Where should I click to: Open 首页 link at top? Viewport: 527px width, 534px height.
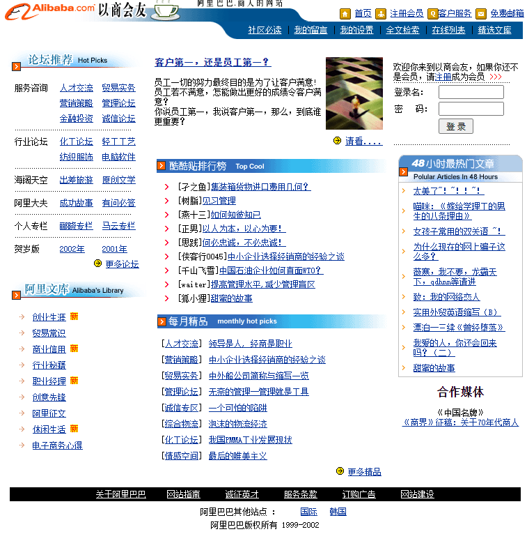pos(363,14)
